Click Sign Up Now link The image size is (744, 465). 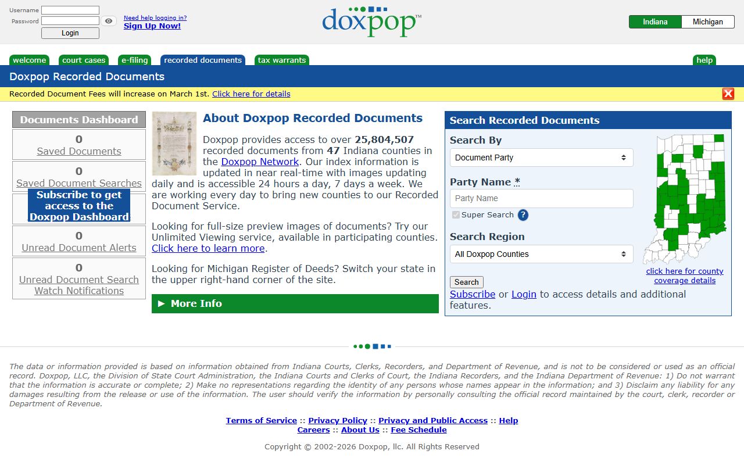point(152,26)
